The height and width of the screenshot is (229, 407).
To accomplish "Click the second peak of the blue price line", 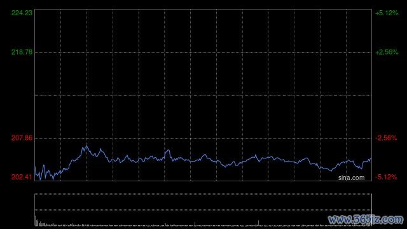I will [x=100, y=149].
